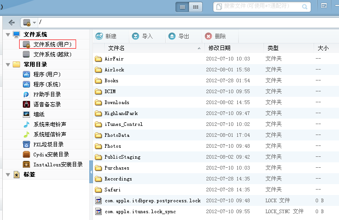339x220 pixels.
Task: Click the back arrow navigation button
Action: [x=11, y=22]
